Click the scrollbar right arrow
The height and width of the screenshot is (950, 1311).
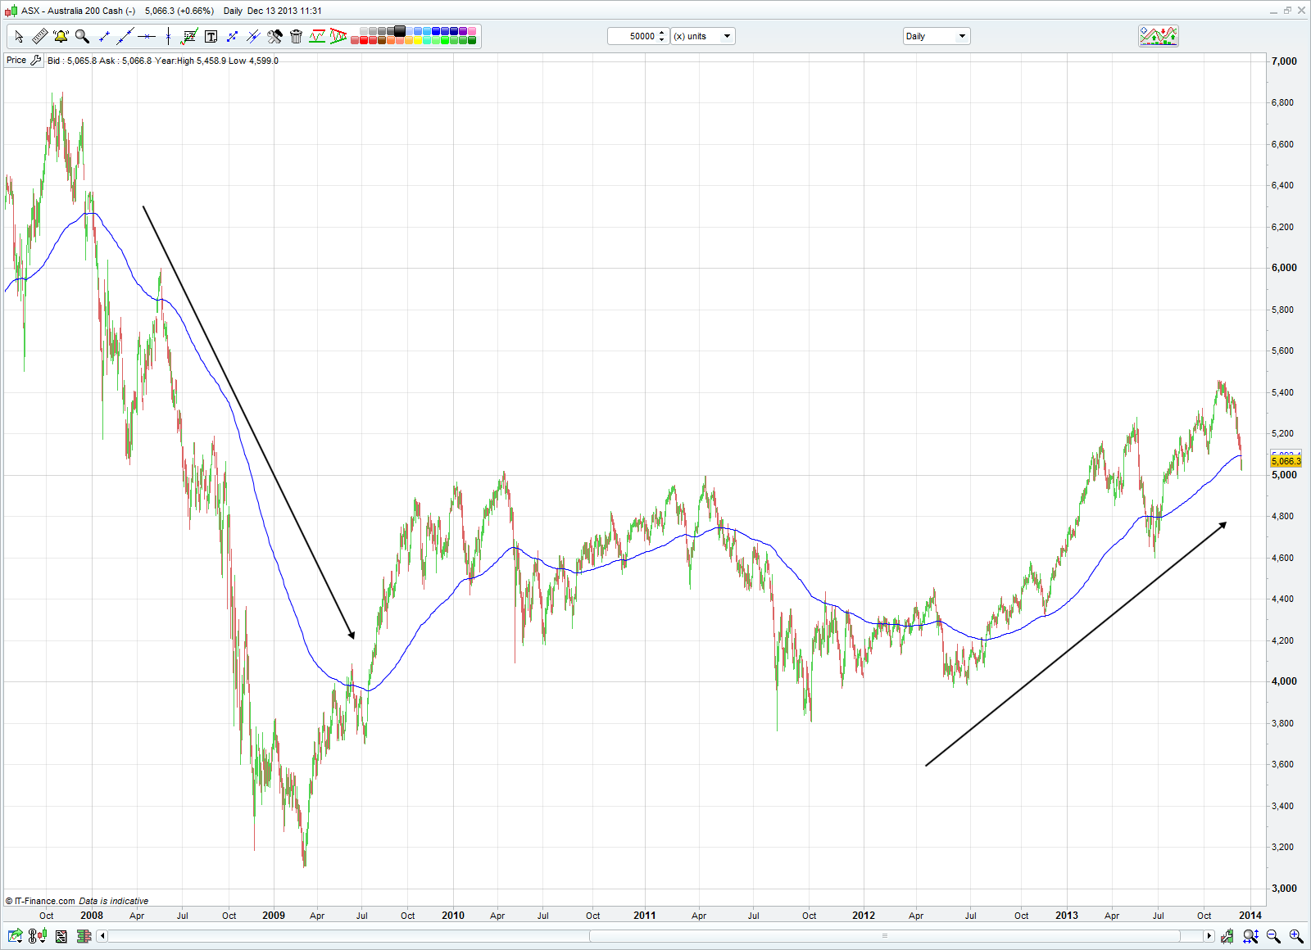pyautogui.click(x=1209, y=936)
